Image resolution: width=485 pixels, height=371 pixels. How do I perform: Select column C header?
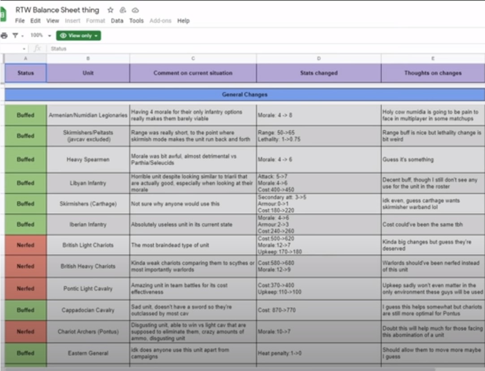click(193, 59)
